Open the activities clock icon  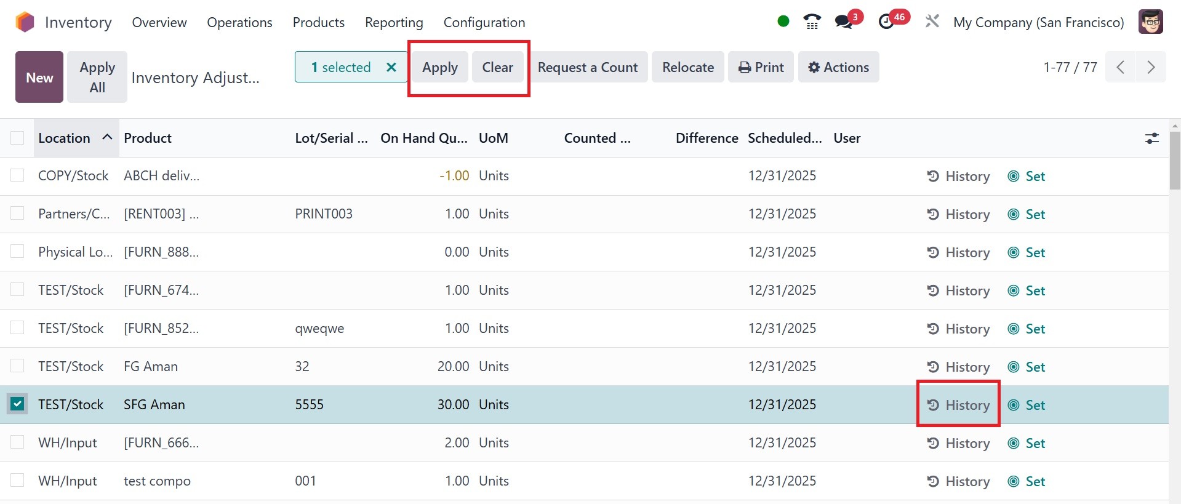coord(886,22)
